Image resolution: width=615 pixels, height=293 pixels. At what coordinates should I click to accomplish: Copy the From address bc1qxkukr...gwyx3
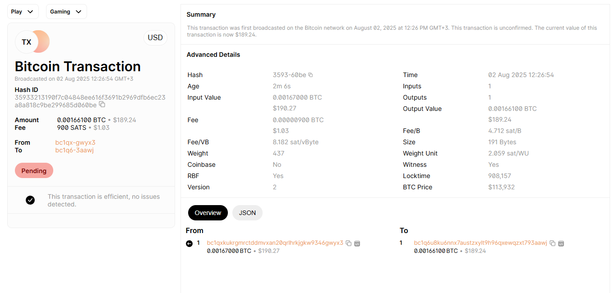[348, 243]
